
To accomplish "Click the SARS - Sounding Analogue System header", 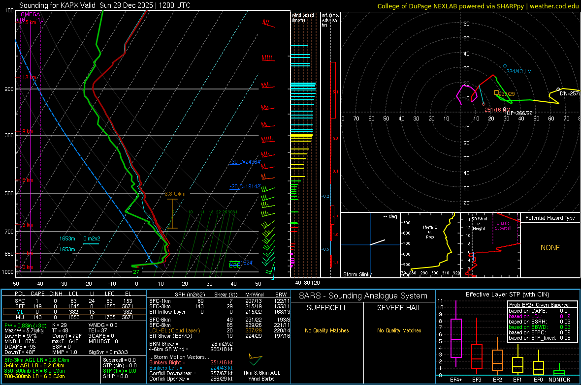I will pos(363,296).
